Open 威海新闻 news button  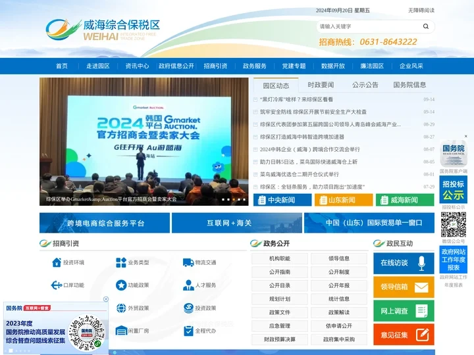click(x=405, y=200)
